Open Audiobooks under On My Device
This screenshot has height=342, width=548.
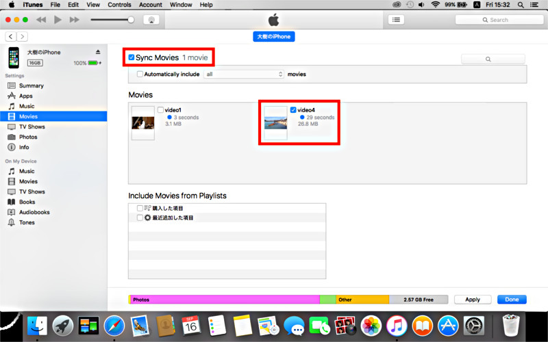tap(34, 212)
